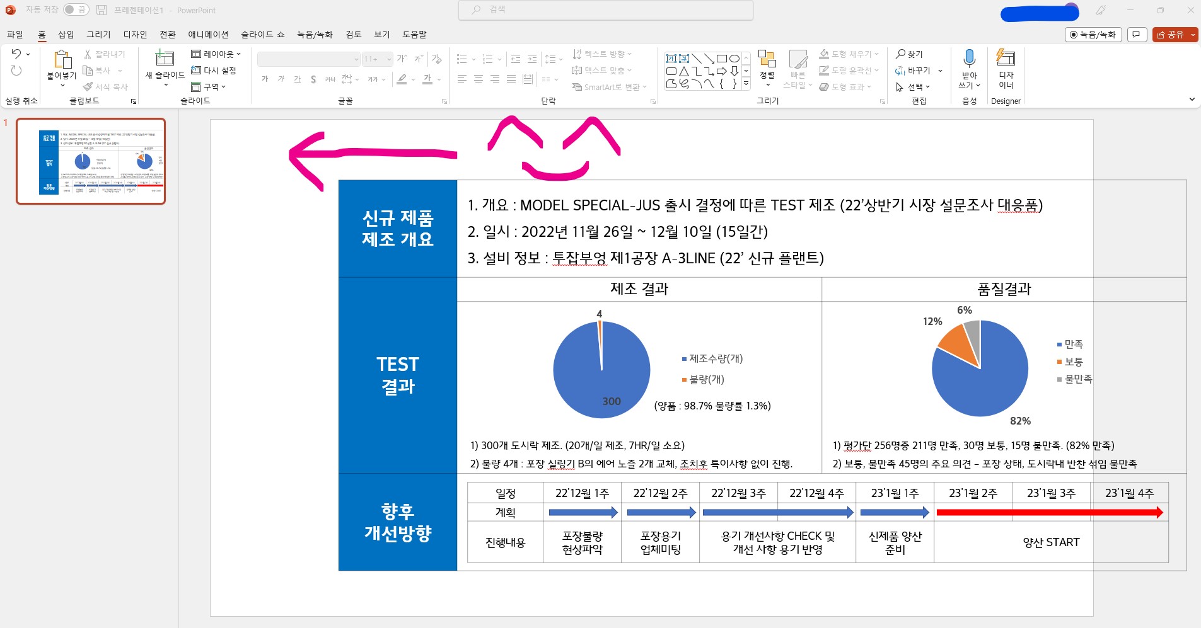Toggle AutoSave (자동 저장) switch
Screen dimensions: 1201x628
(x=76, y=9)
